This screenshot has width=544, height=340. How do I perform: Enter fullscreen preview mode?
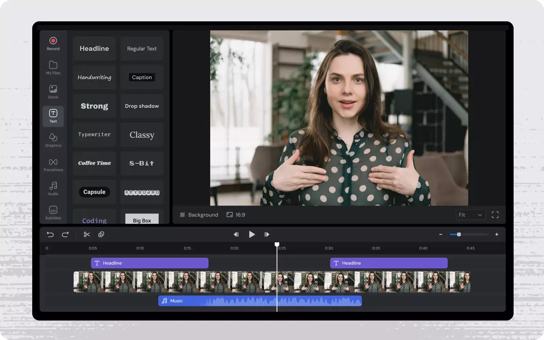tap(495, 215)
